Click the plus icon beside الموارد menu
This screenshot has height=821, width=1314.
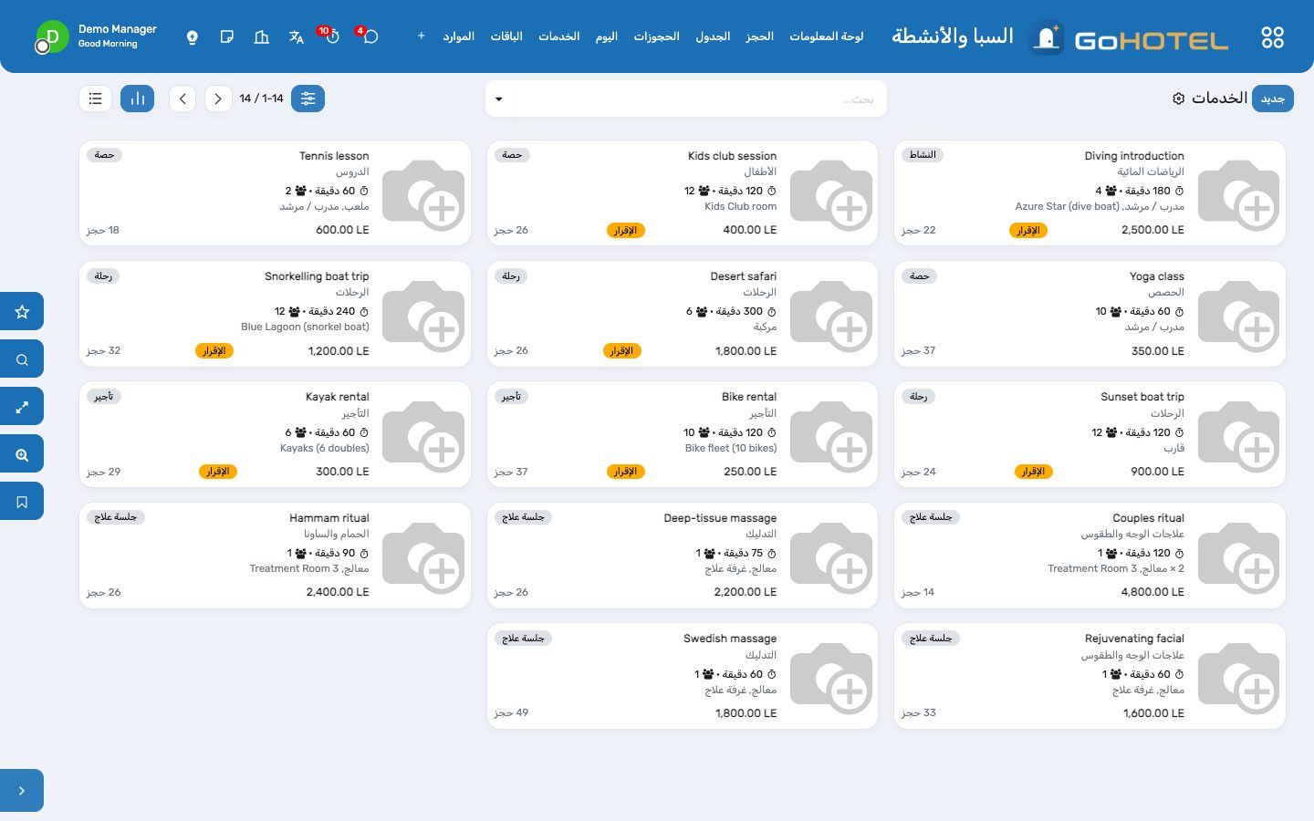(x=421, y=36)
